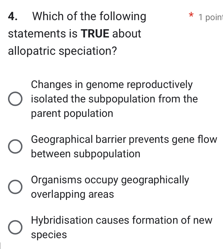Select the hybridisation answer option

16,227
